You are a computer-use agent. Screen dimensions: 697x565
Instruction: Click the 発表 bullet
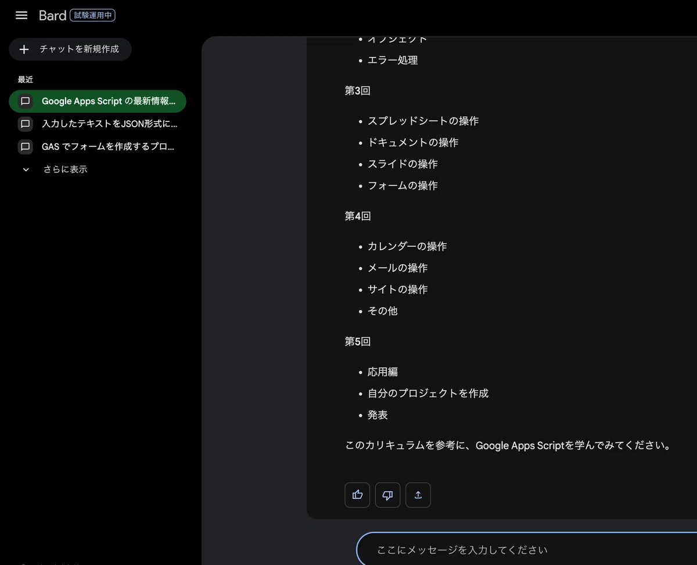378,415
